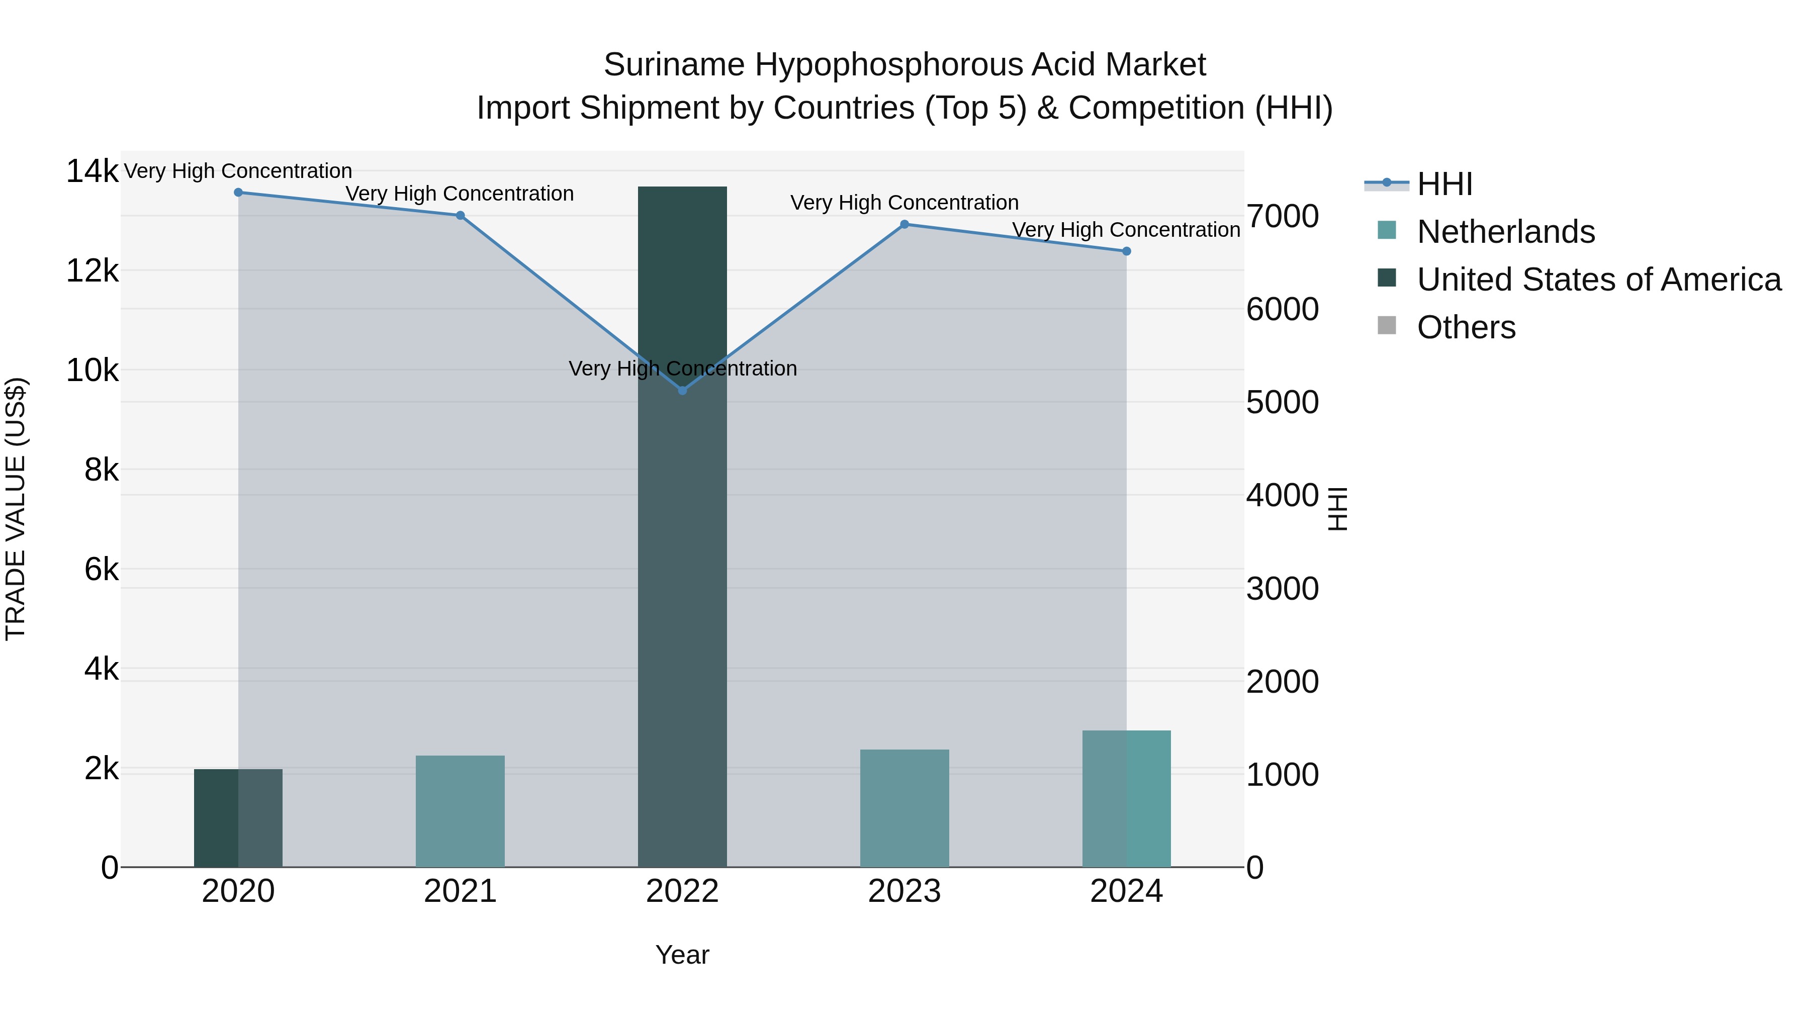This screenshot has width=1810, height=1018.
Task: Click the 10k left axis tick
Action: 92,370
